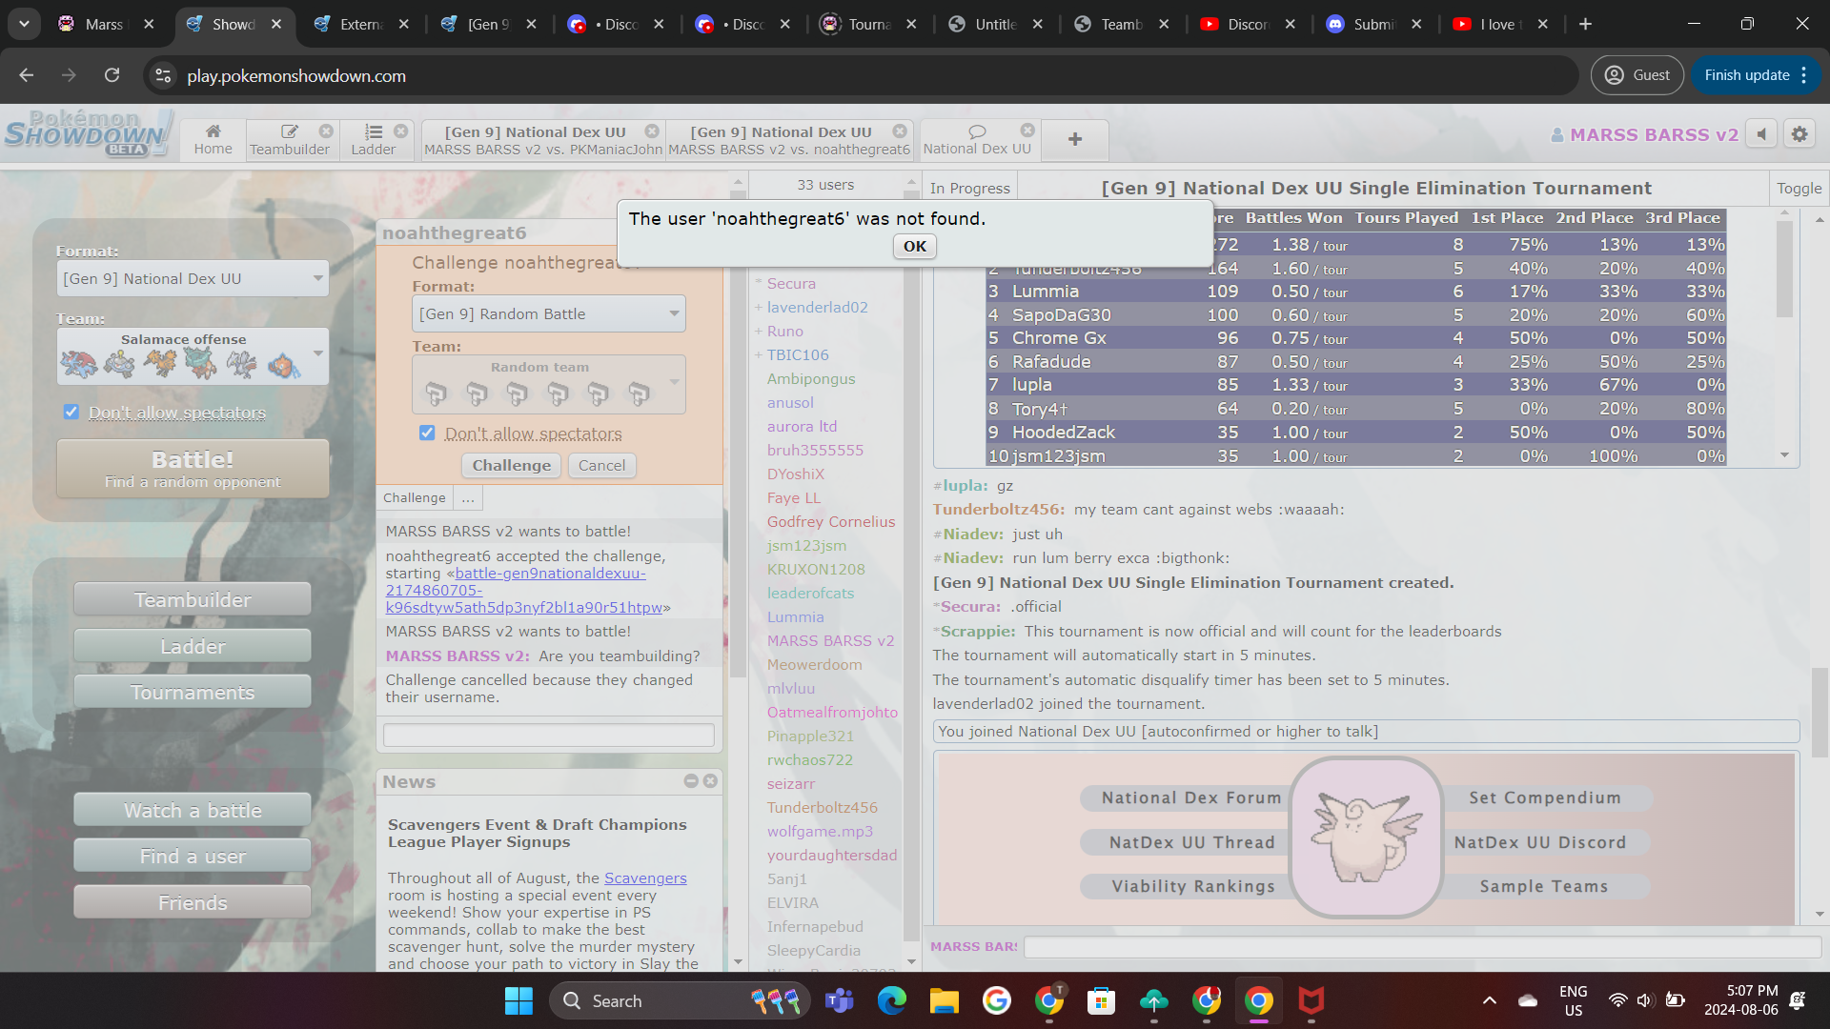This screenshot has width=1830, height=1029.
Task: Open the National Dex UU chat tab
Action: click(x=976, y=139)
